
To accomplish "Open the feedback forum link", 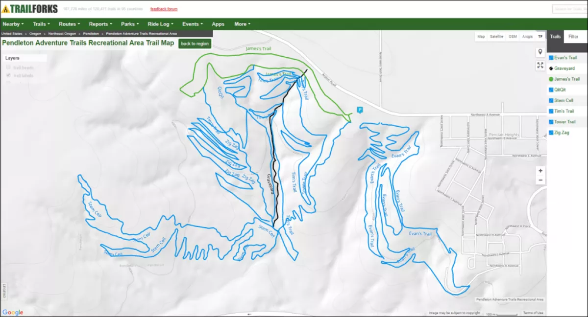I will tap(163, 8).
